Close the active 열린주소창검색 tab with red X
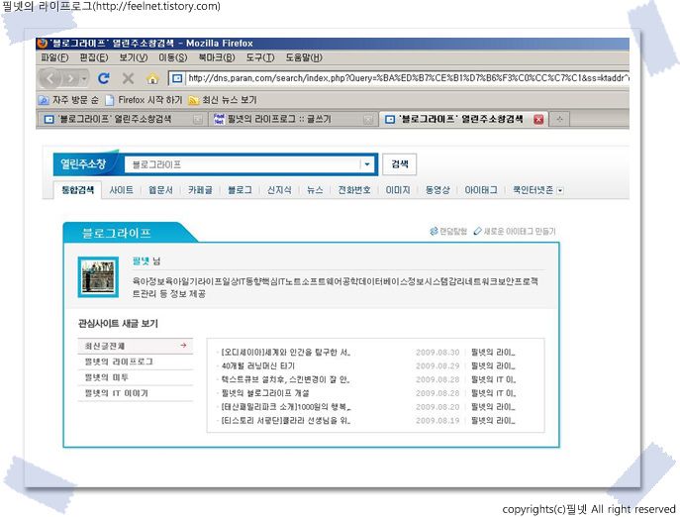 point(538,120)
